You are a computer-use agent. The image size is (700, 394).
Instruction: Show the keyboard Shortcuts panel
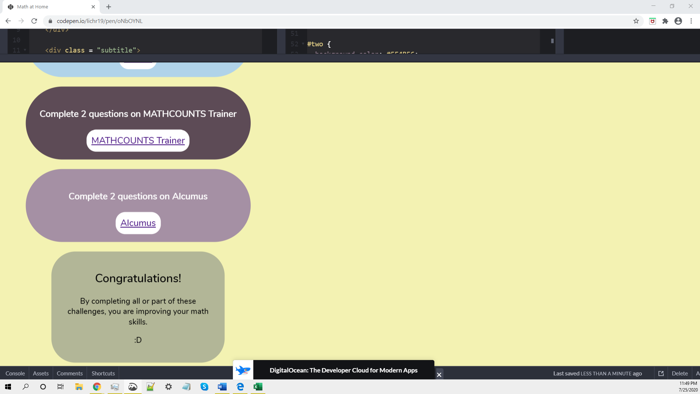point(103,373)
